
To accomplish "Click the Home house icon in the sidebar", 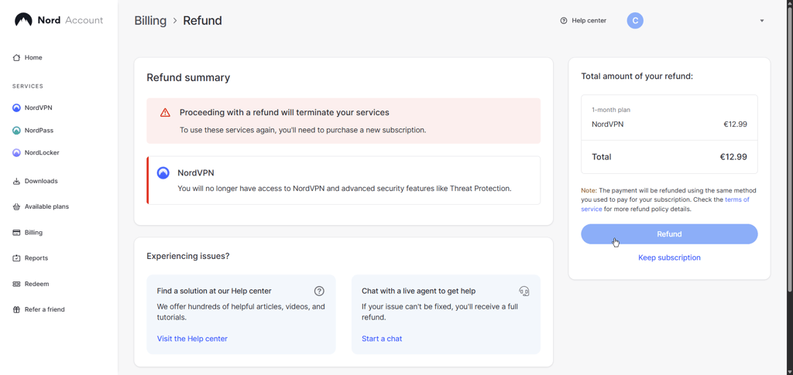I will point(16,57).
